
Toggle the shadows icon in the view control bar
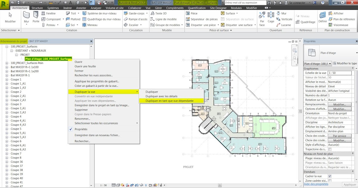click(127, 185)
